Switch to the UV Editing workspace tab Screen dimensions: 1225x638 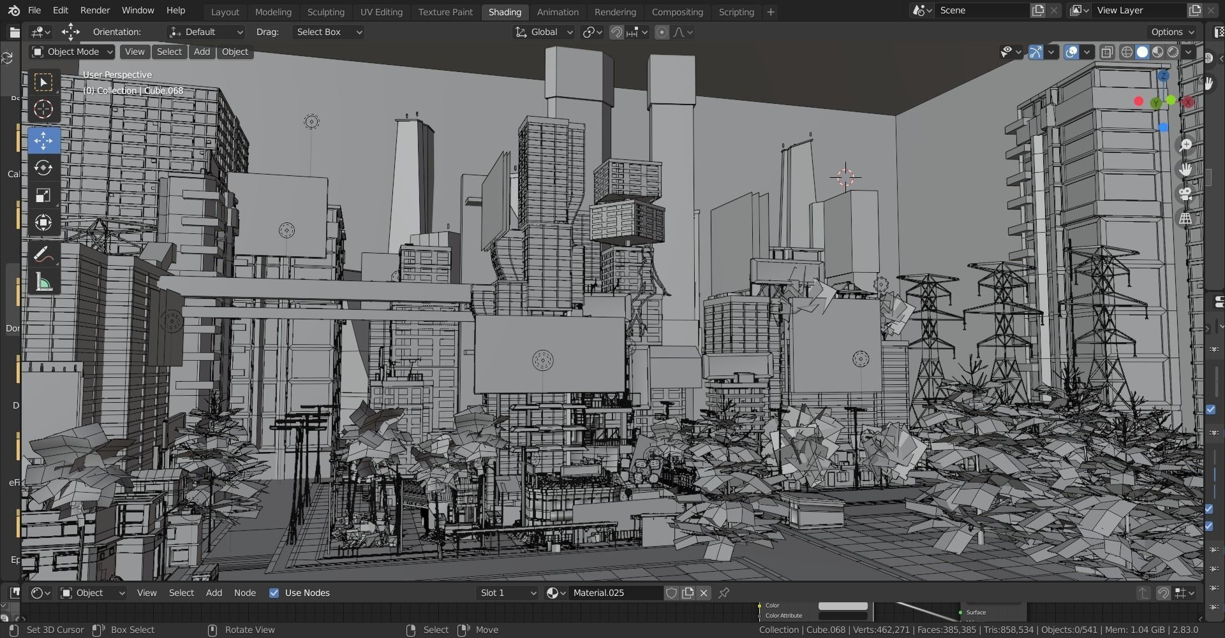[381, 12]
